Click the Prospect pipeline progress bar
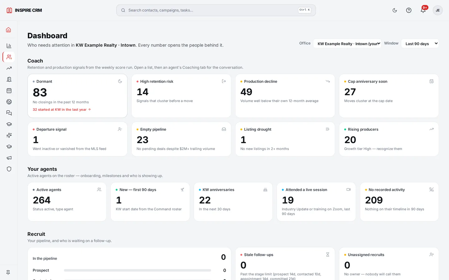Screen dimensions: 449x280 [138, 270]
